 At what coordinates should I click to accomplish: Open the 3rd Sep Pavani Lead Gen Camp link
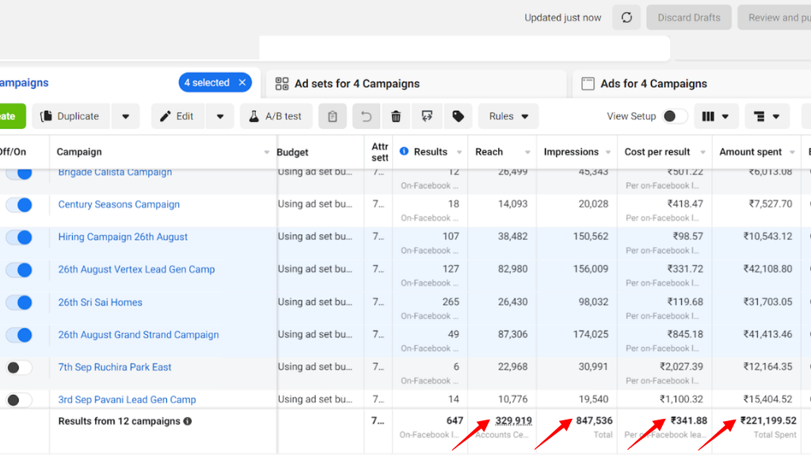127,400
